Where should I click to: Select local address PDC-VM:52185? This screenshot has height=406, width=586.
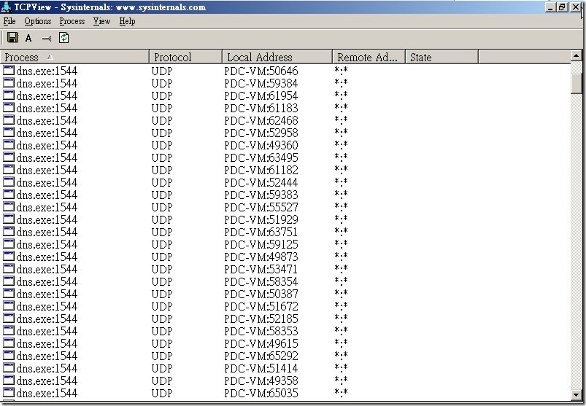pyautogui.click(x=261, y=319)
